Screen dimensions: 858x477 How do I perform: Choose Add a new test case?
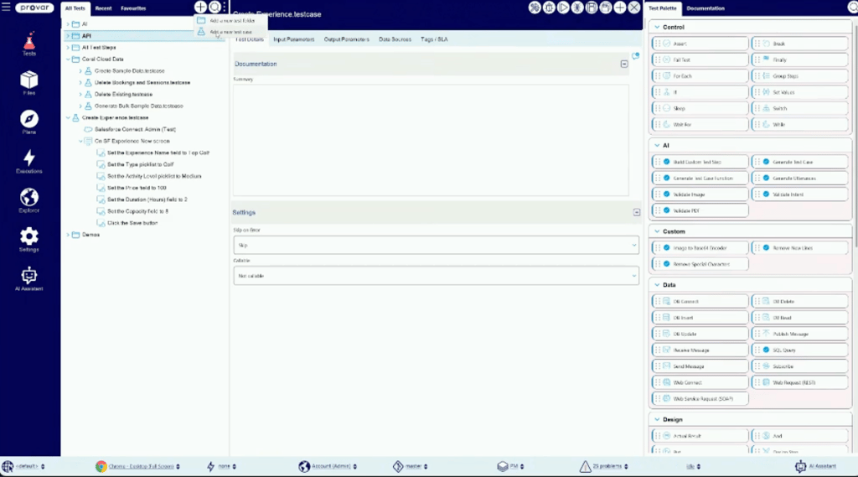tap(231, 32)
